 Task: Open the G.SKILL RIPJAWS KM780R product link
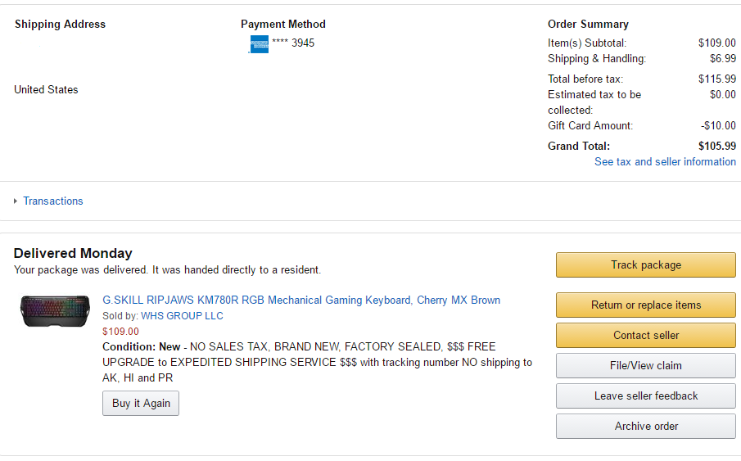point(301,301)
